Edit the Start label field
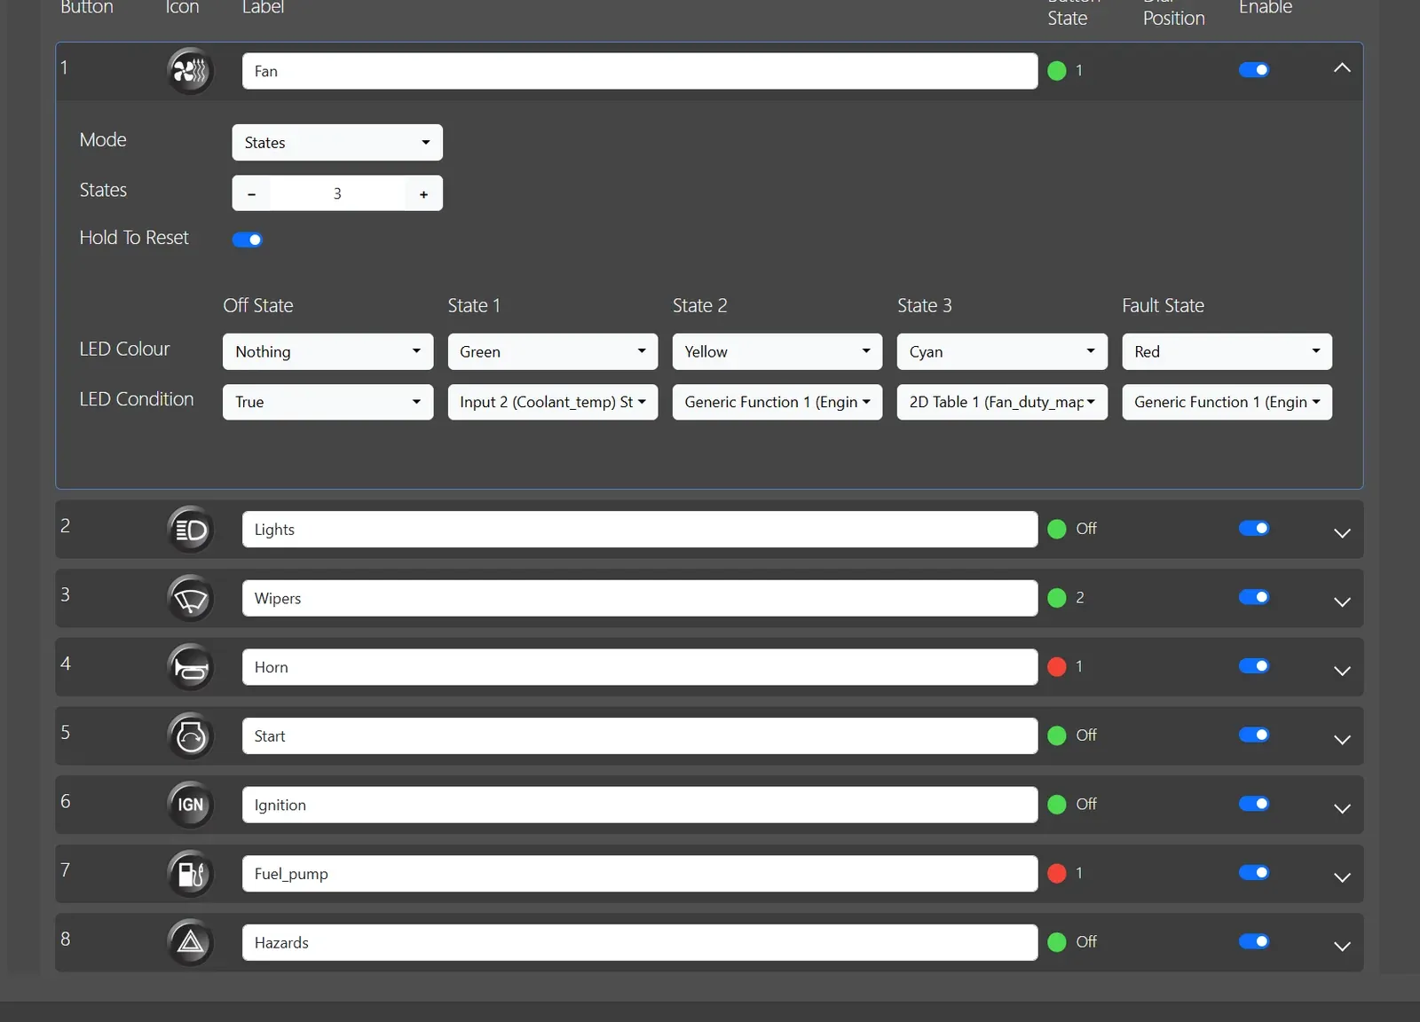 coord(640,736)
